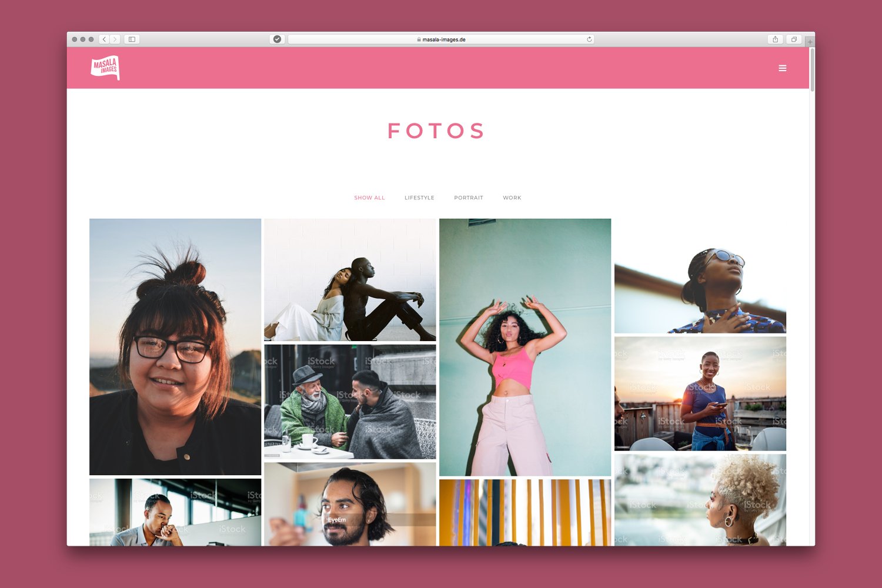
Task: Open a new tab with plus button
Action: tap(810, 42)
